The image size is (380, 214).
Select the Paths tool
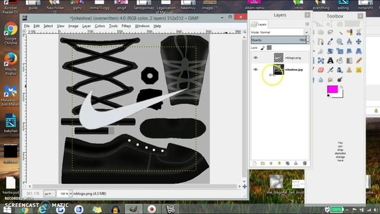(321, 42)
